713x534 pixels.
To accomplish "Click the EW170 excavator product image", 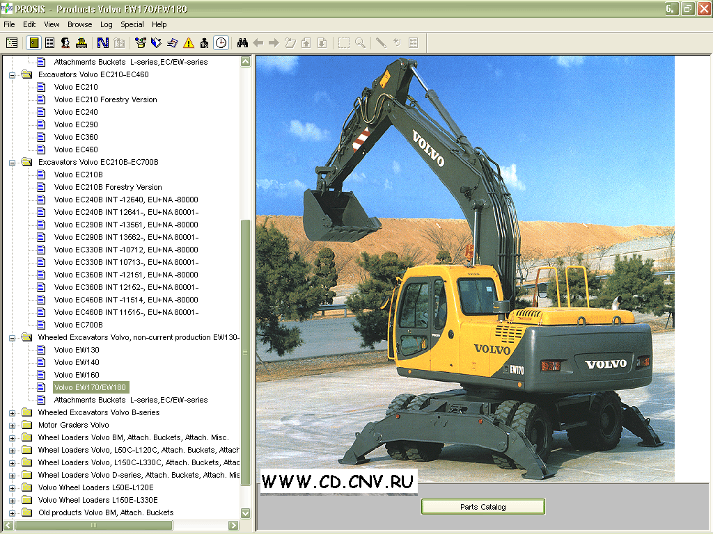I will (465, 269).
